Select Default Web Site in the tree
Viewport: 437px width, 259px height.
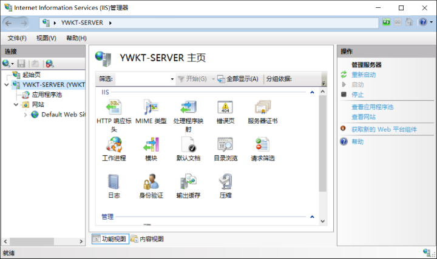tap(63, 115)
